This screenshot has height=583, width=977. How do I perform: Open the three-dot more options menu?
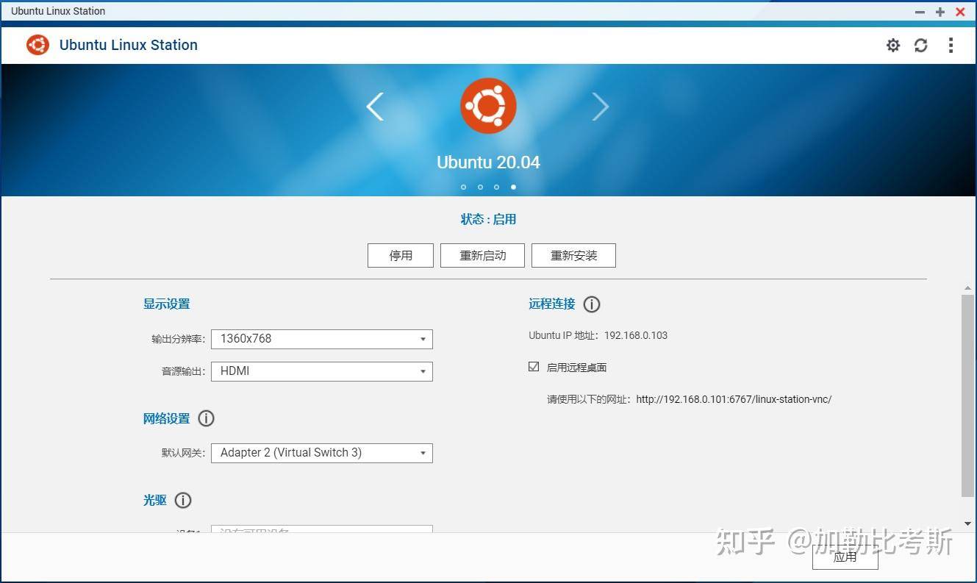[951, 46]
